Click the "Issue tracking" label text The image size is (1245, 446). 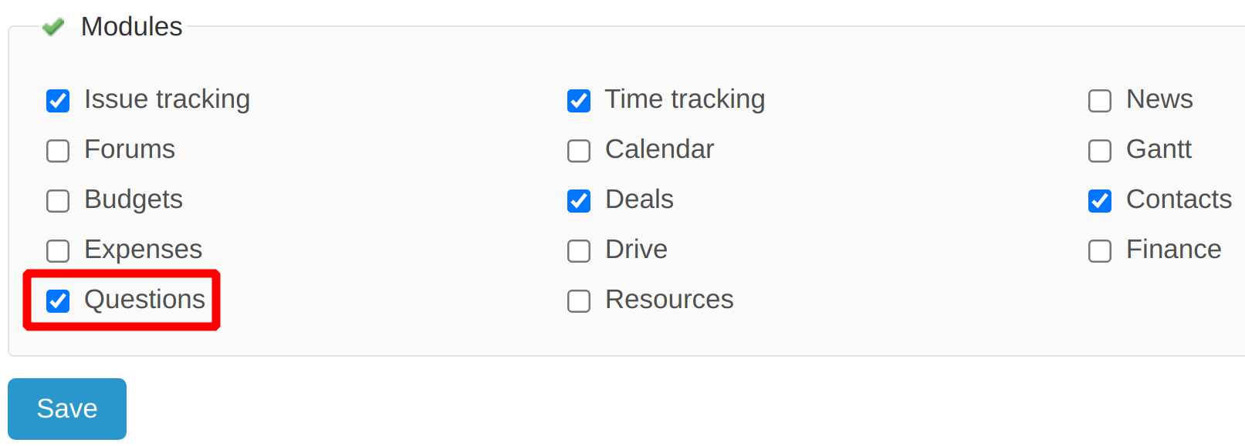pos(167,99)
